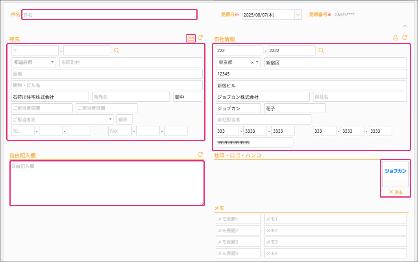This screenshot has width=418, height=262.
Task: Click the reset arrow in the 宛先 header
Action: (x=200, y=38)
